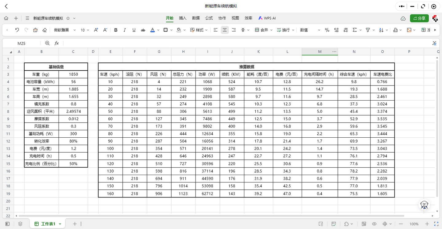Expand the 数值 number format dropdown
The image size is (442, 229).
[x=310, y=30]
